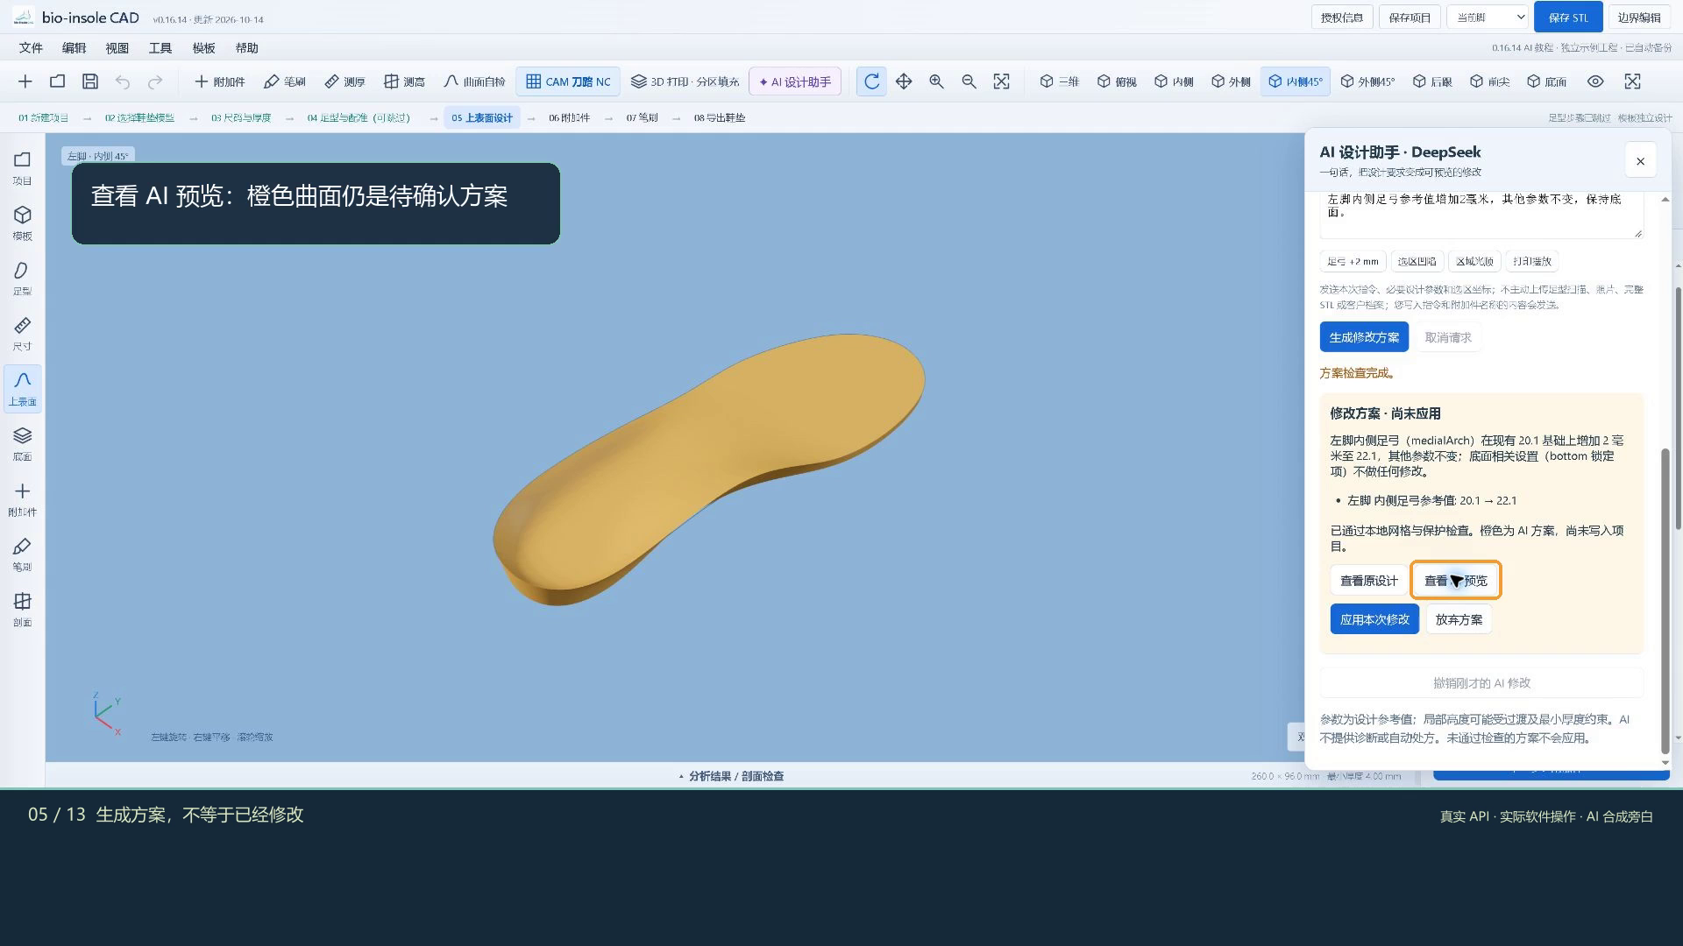This screenshot has width=1683, height=946.
Task: Open the 编辑 menu
Action: click(x=74, y=48)
